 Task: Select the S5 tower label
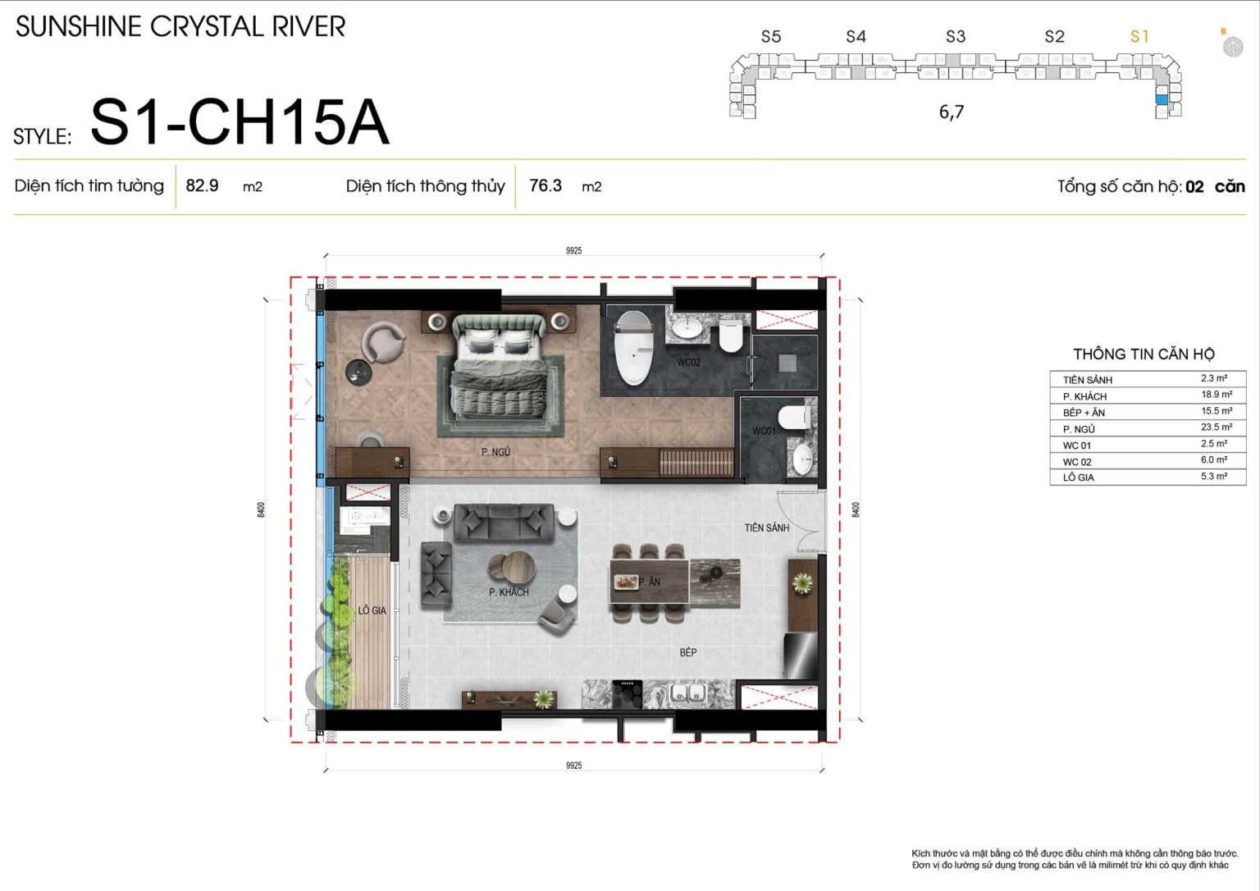771,36
